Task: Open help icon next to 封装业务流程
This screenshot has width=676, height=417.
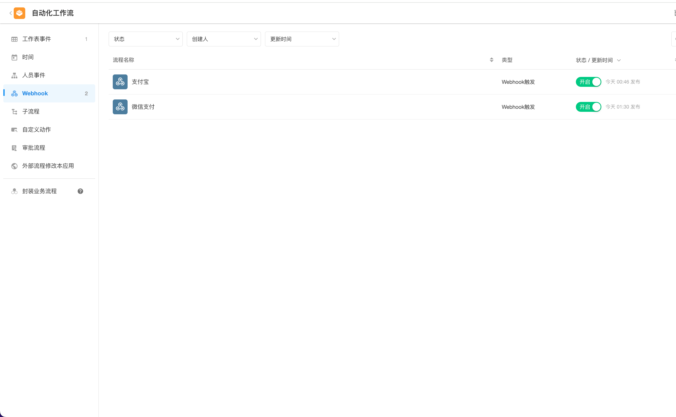Action: (80, 191)
